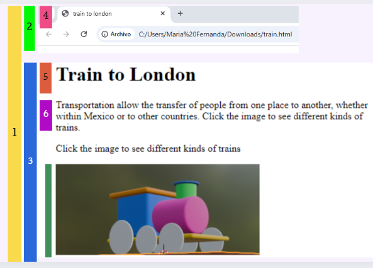373x268 pixels.
Task: Click the bright green block labeled 2
Action: [30, 28]
